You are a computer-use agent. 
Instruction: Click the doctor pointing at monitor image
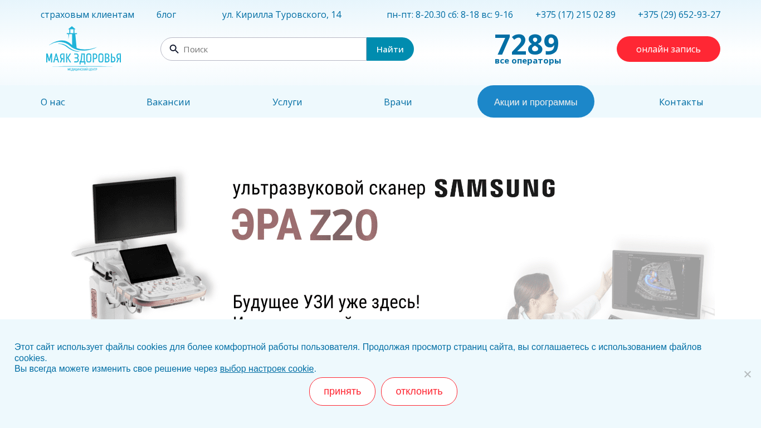point(610,279)
